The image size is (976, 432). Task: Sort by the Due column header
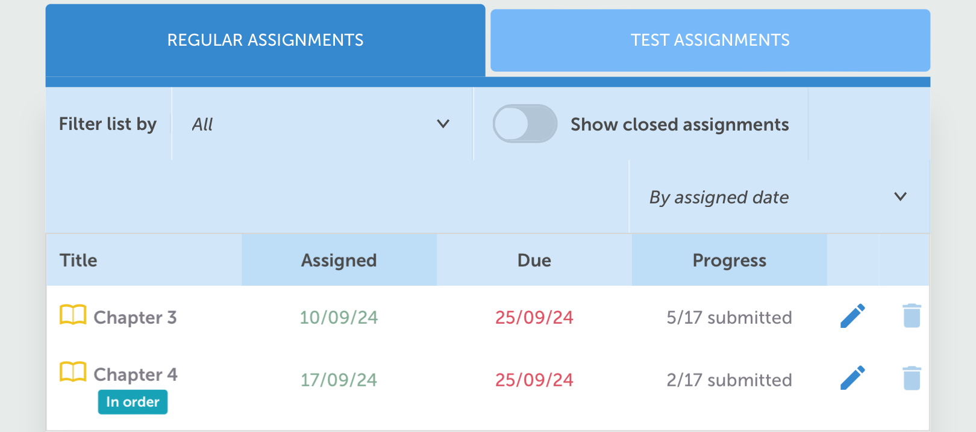tap(534, 260)
